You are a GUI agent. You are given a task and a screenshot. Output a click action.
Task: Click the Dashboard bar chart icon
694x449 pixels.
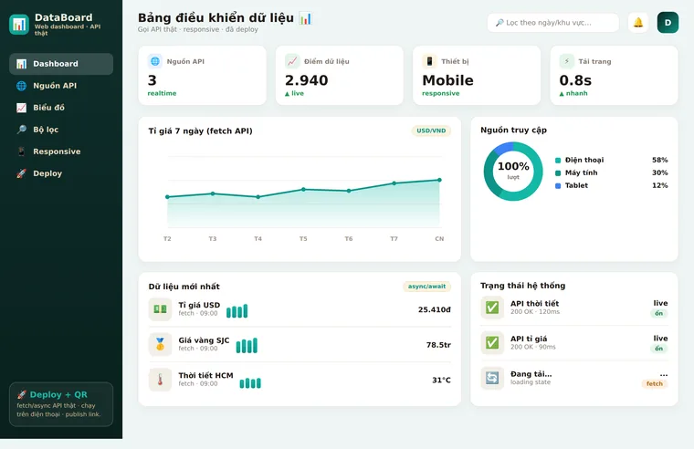(x=21, y=64)
